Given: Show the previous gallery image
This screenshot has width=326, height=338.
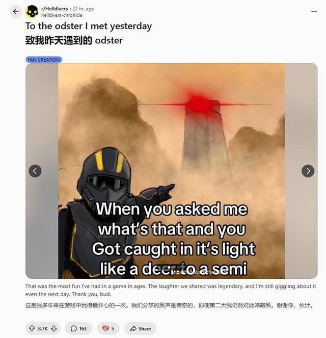Looking at the screenshot, I should [35, 171].
